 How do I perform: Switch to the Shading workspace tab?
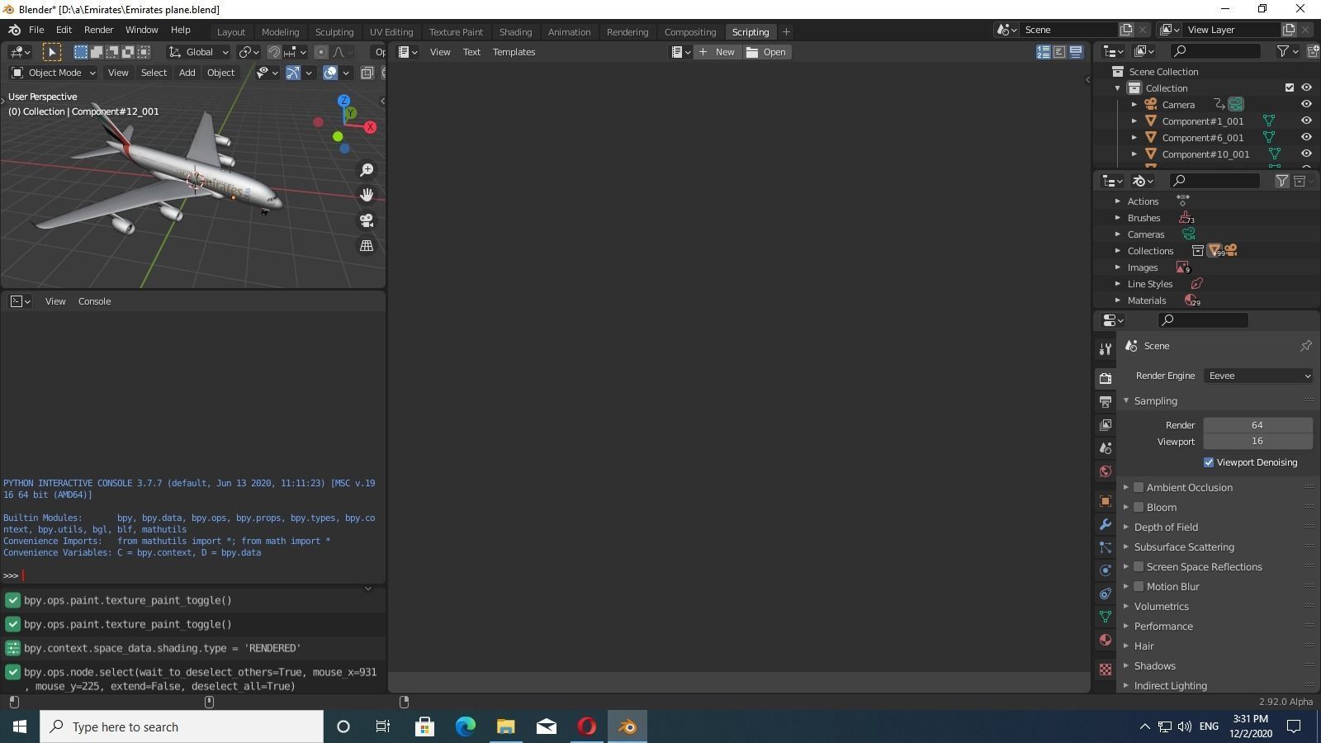[515, 32]
